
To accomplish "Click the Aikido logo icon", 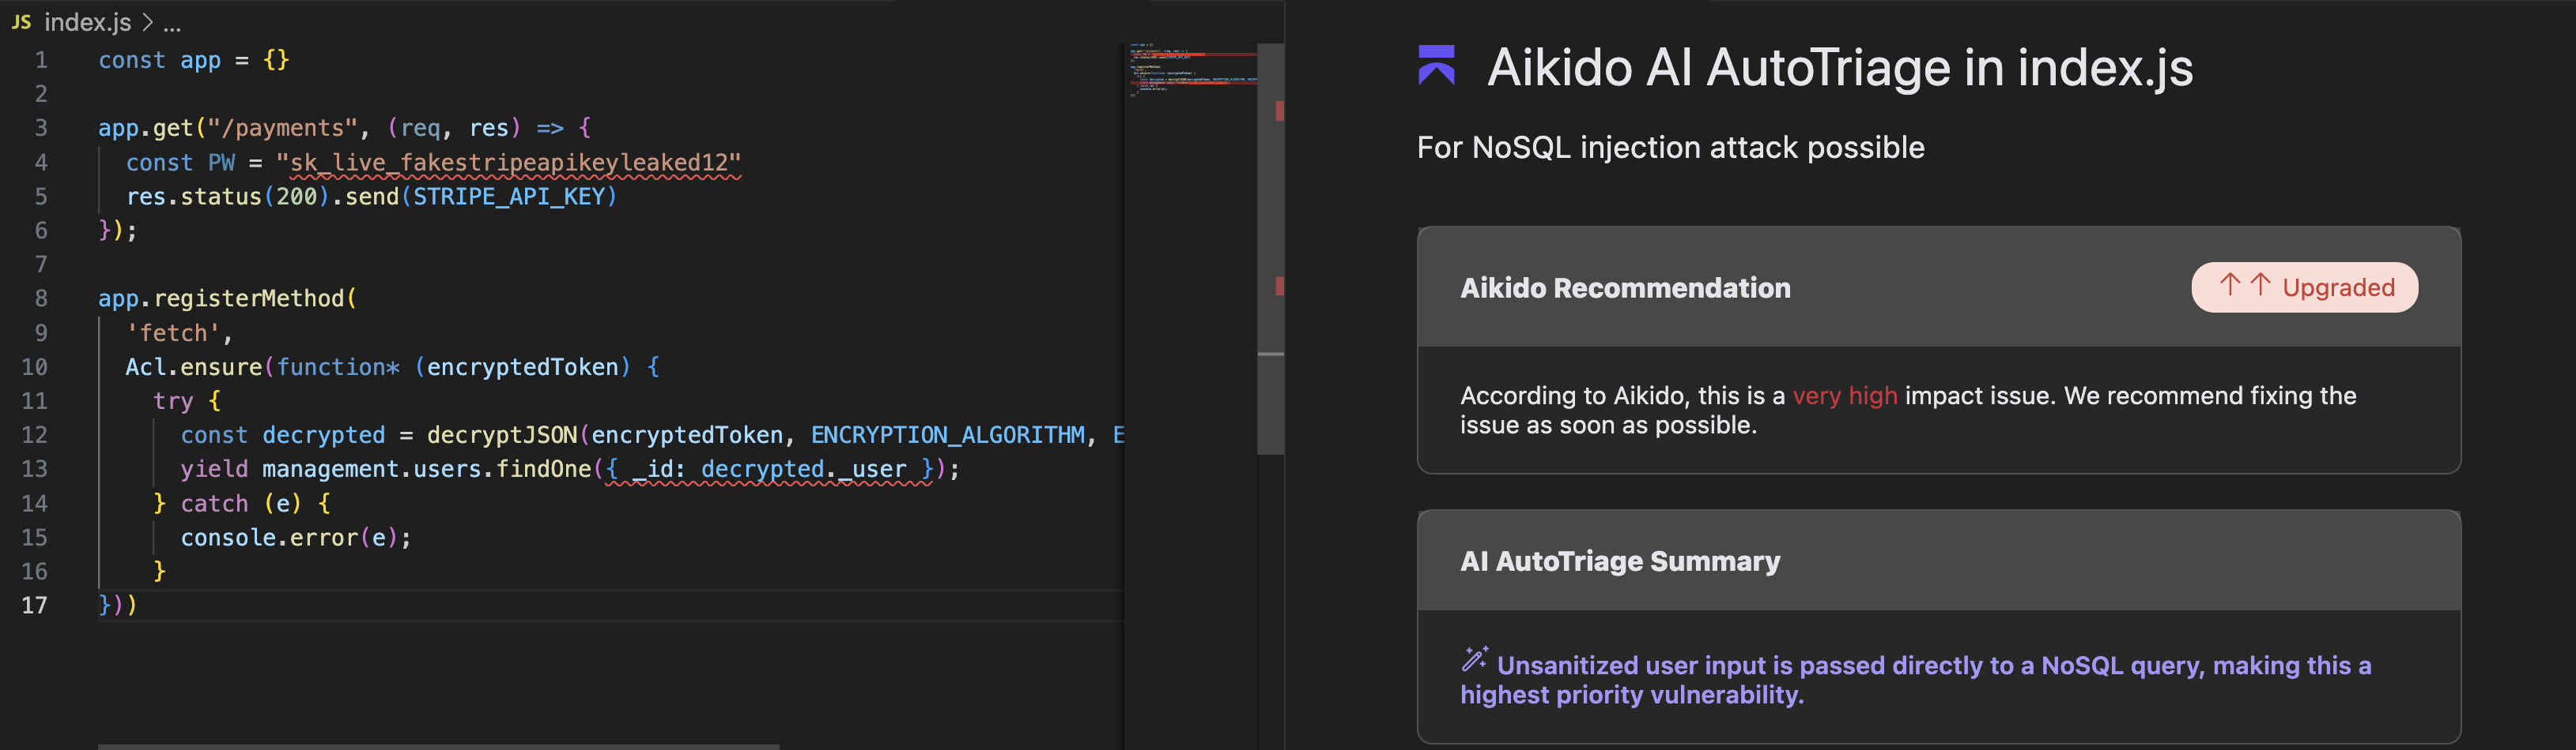I will 1436,66.
